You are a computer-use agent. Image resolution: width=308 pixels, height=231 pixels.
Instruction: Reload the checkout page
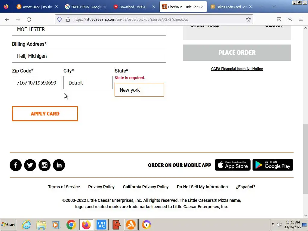pos(29,19)
